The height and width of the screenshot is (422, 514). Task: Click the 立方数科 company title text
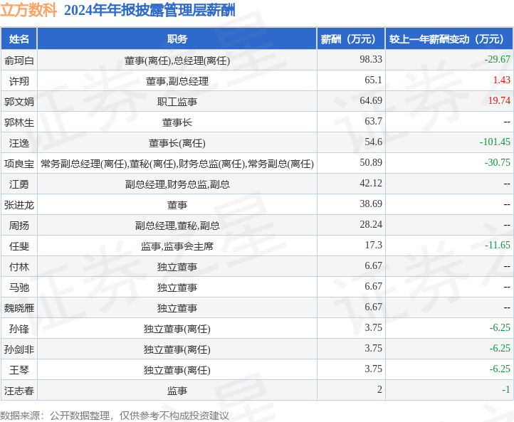point(28,10)
